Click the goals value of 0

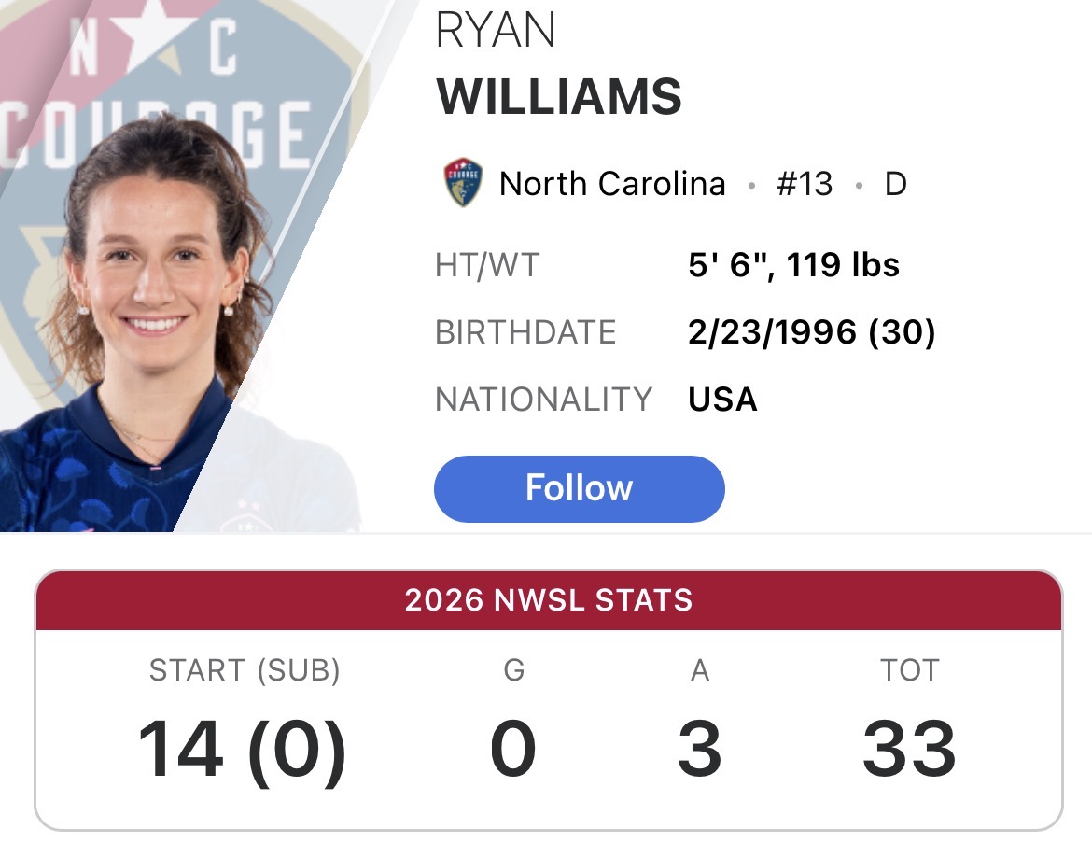[513, 749]
